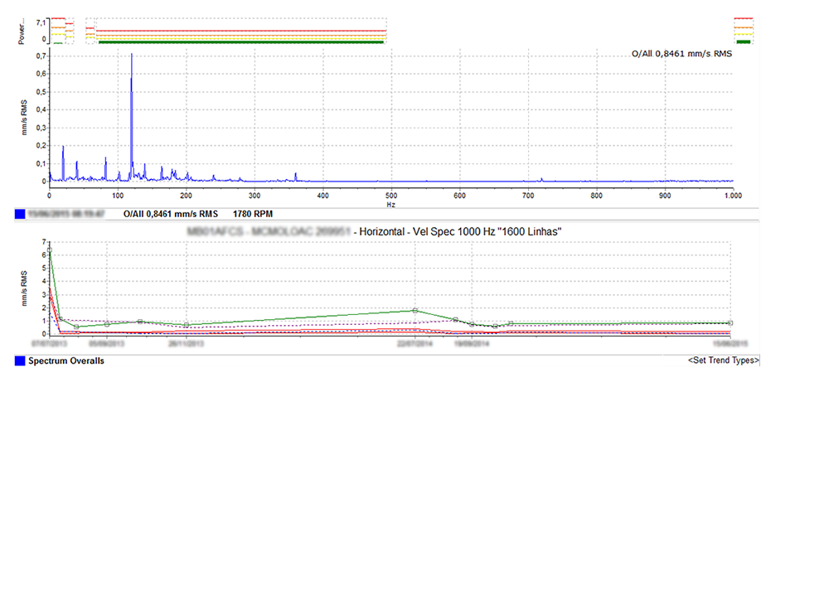Select the Spectrum Overalls legend label
Viewport: 829px width, 596px height.
tap(66, 361)
